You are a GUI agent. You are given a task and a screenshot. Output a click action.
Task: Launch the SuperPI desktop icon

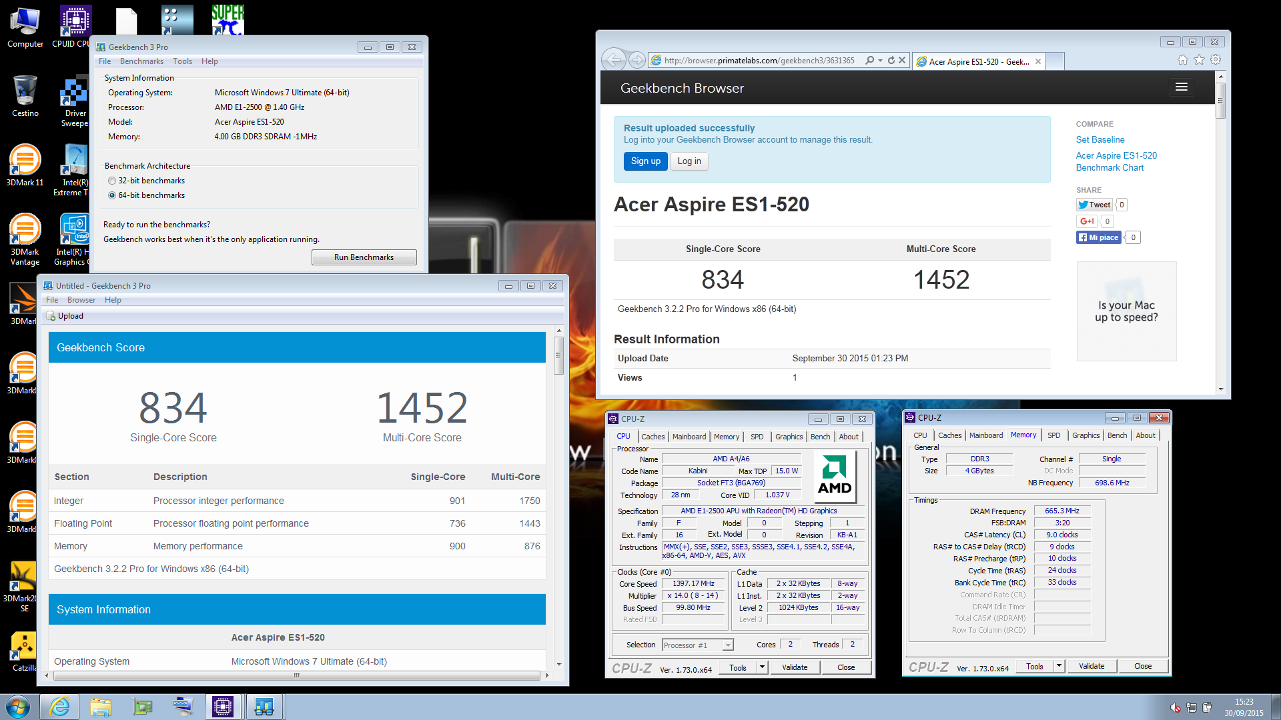pos(228,20)
